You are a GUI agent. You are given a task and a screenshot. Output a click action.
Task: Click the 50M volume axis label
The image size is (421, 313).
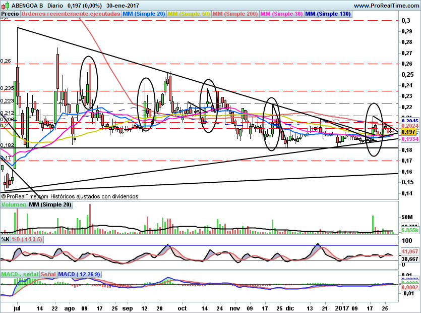(x=407, y=217)
